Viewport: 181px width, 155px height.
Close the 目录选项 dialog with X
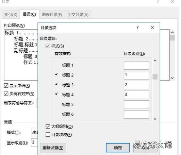coord(152,27)
